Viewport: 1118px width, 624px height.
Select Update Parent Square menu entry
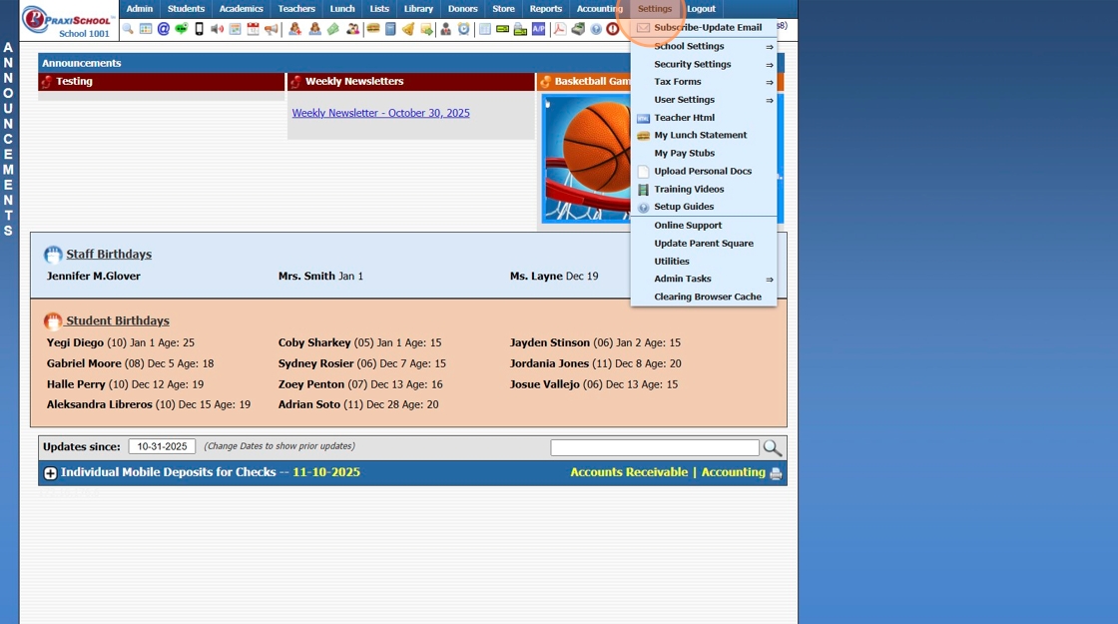(704, 244)
